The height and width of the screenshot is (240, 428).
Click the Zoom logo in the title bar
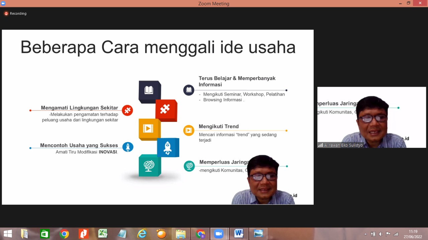point(3,3)
